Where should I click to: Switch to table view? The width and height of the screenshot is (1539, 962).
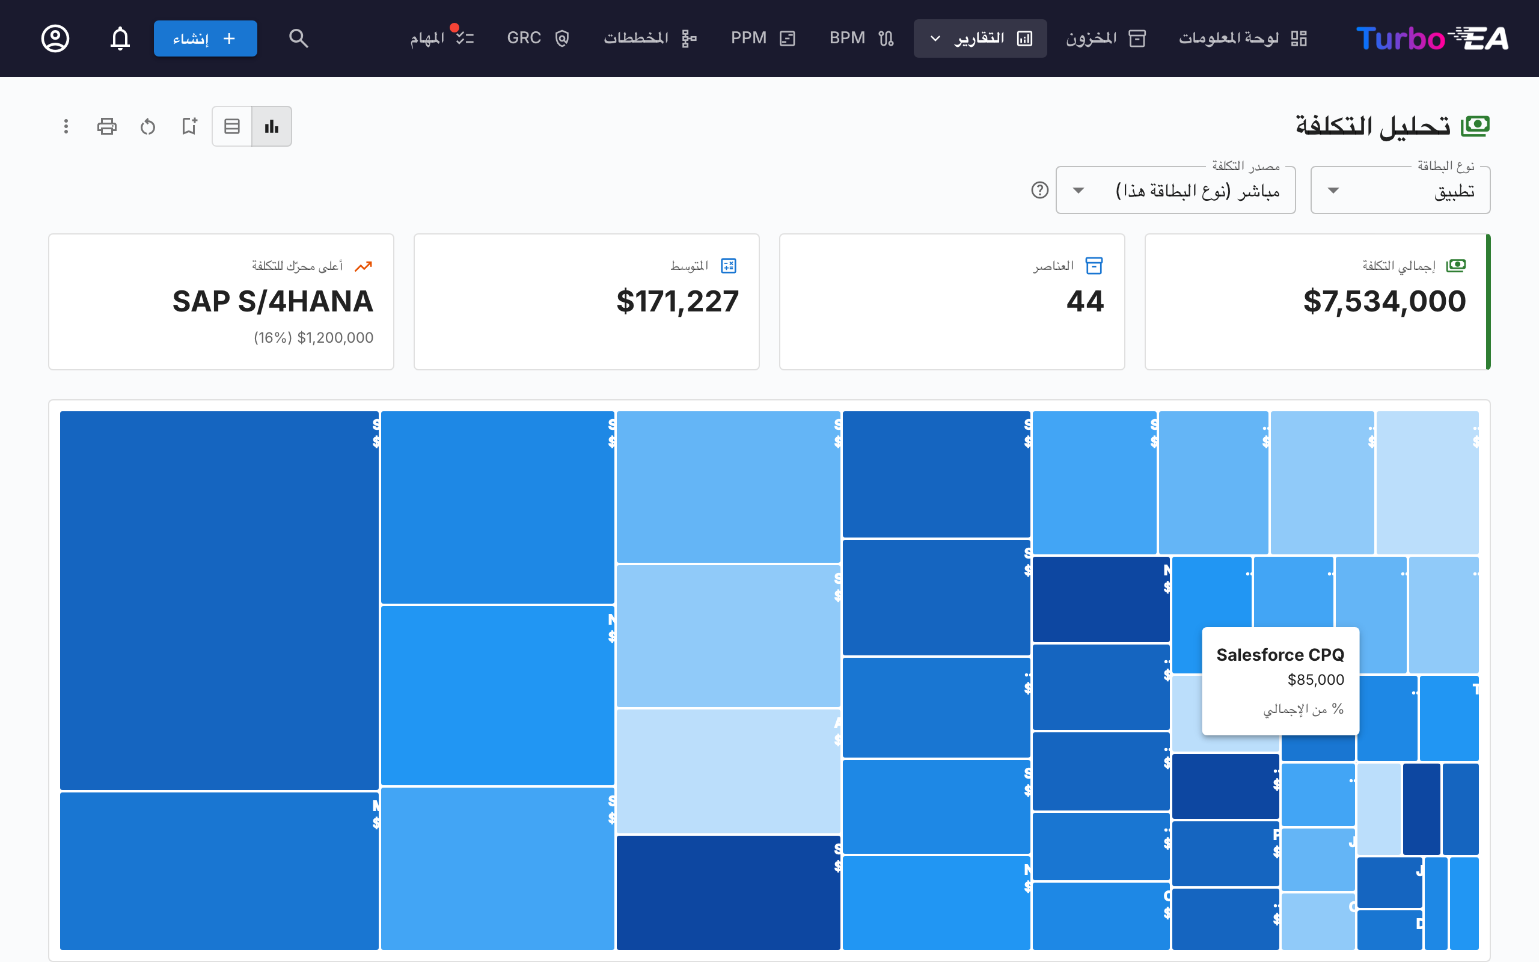pyautogui.click(x=232, y=126)
